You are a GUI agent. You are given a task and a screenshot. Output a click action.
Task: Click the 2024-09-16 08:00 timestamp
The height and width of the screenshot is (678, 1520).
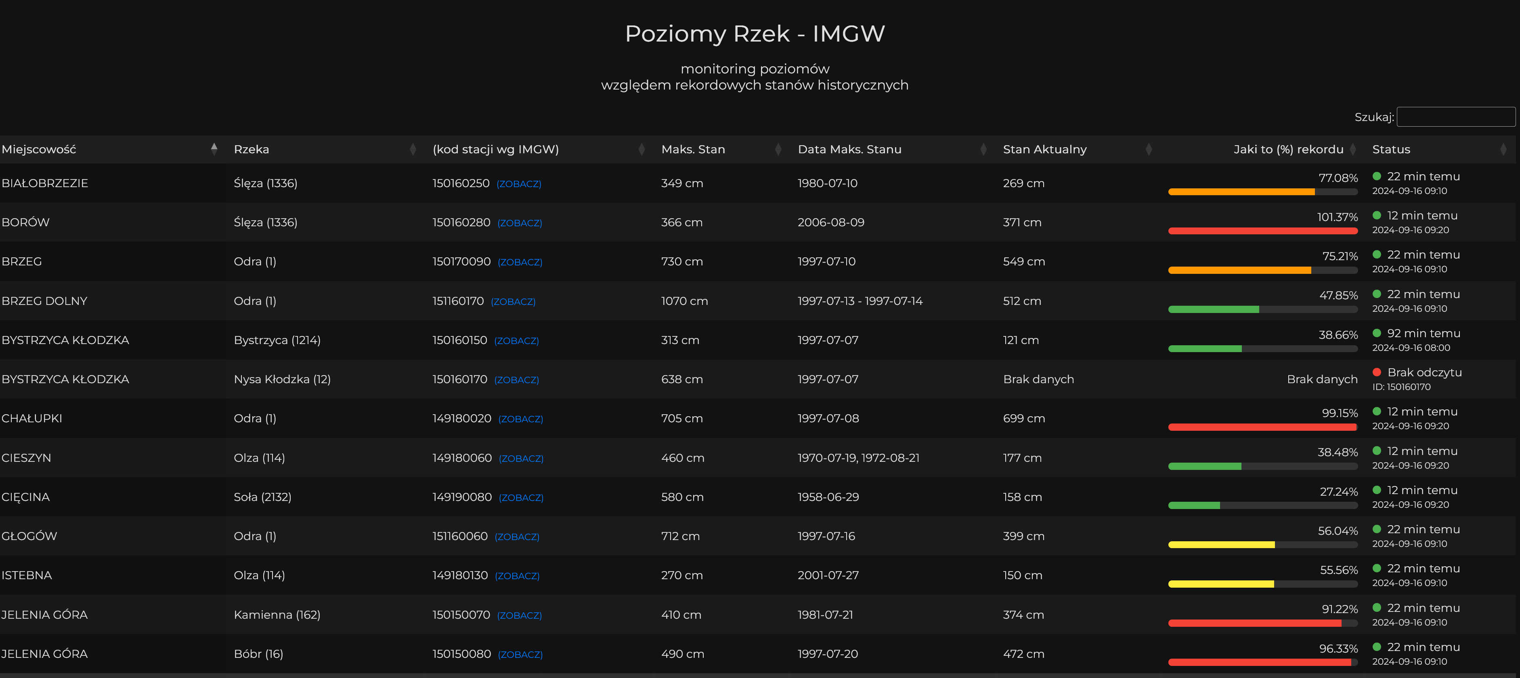coord(1411,348)
